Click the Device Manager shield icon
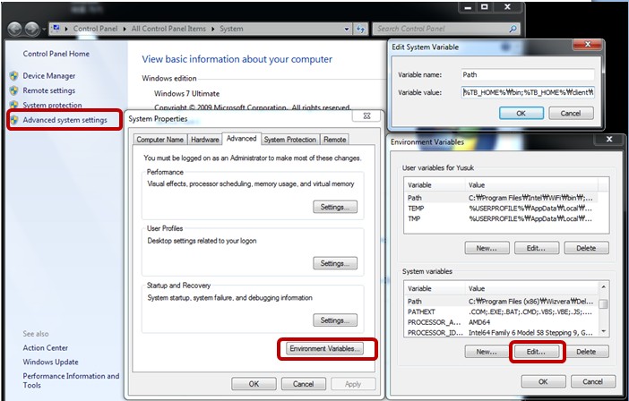 13,76
